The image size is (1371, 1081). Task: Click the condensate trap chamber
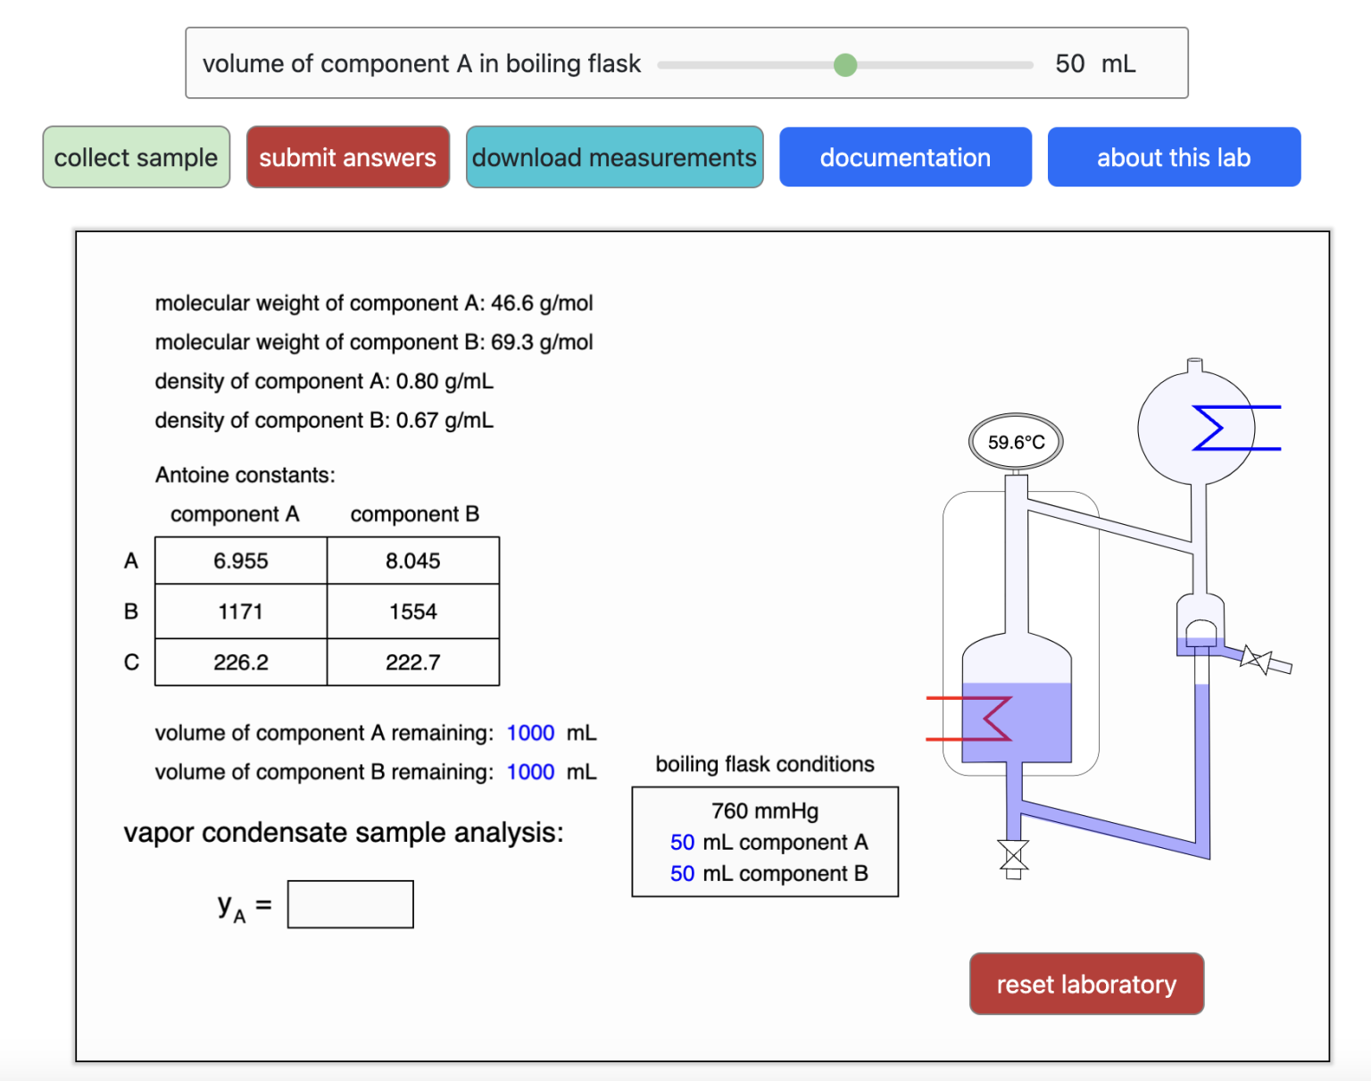(1200, 625)
